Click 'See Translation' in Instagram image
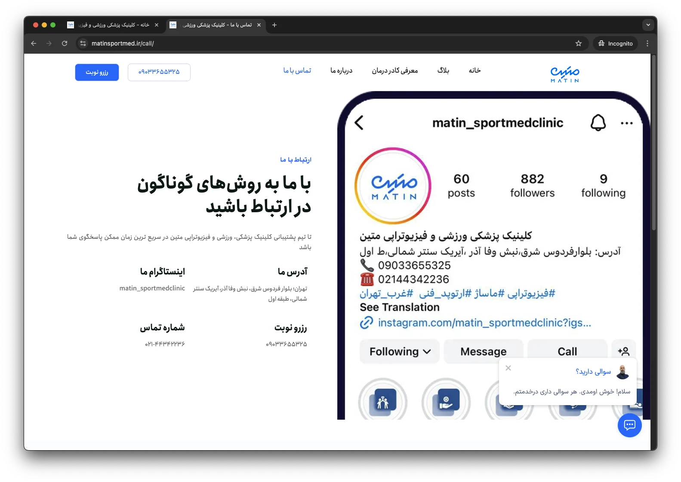681x482 pixels. pos(400,307)
